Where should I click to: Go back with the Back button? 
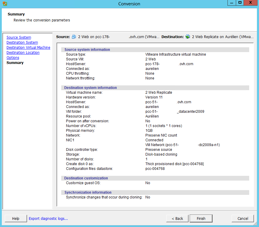click(177, 219)
